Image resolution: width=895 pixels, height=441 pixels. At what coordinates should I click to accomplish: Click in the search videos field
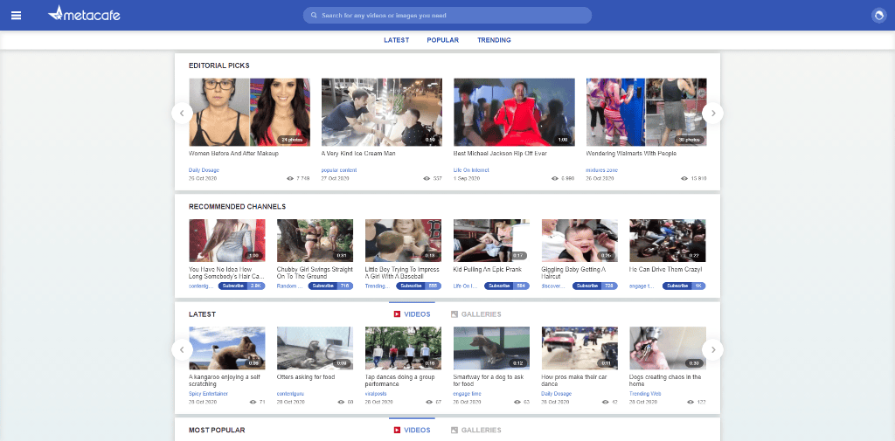447,16
